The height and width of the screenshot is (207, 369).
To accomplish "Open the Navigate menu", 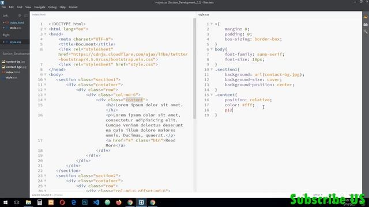I will pyautogui.click(x=40, y=7).
